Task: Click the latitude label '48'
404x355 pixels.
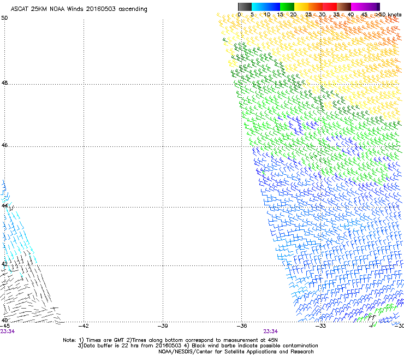Action: point(4,83)
